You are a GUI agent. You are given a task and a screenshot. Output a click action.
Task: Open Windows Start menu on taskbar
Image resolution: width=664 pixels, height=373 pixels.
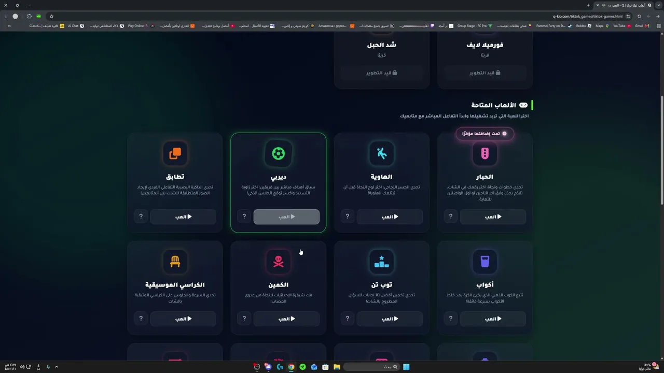(406, 367)
